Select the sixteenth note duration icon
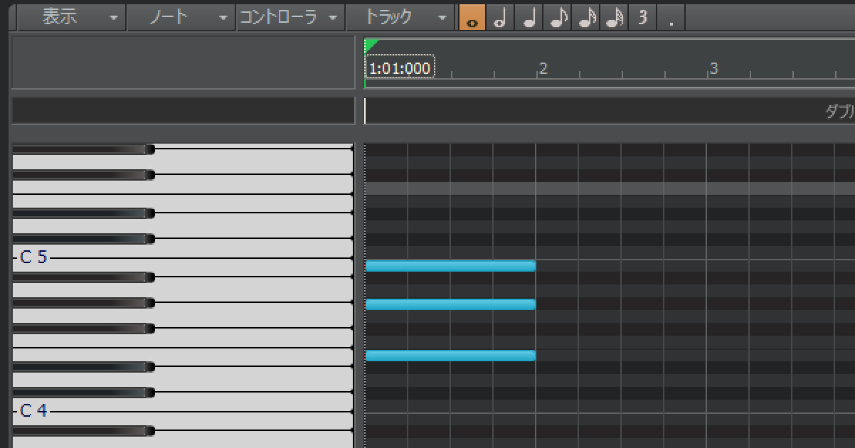The height and width of the screenshot is (448, 855). point(585,18)
